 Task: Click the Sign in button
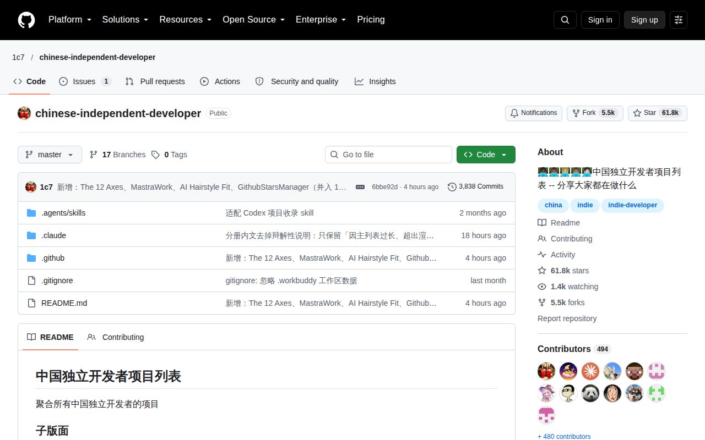tap(600, 20)
